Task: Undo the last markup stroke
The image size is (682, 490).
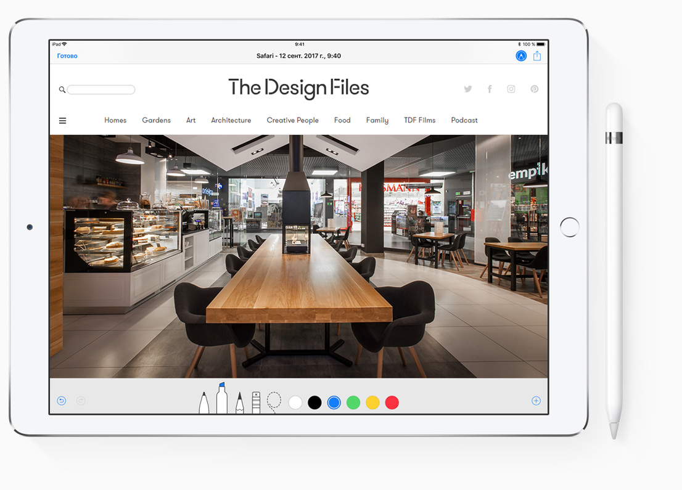Action: [x=62, y=401]
